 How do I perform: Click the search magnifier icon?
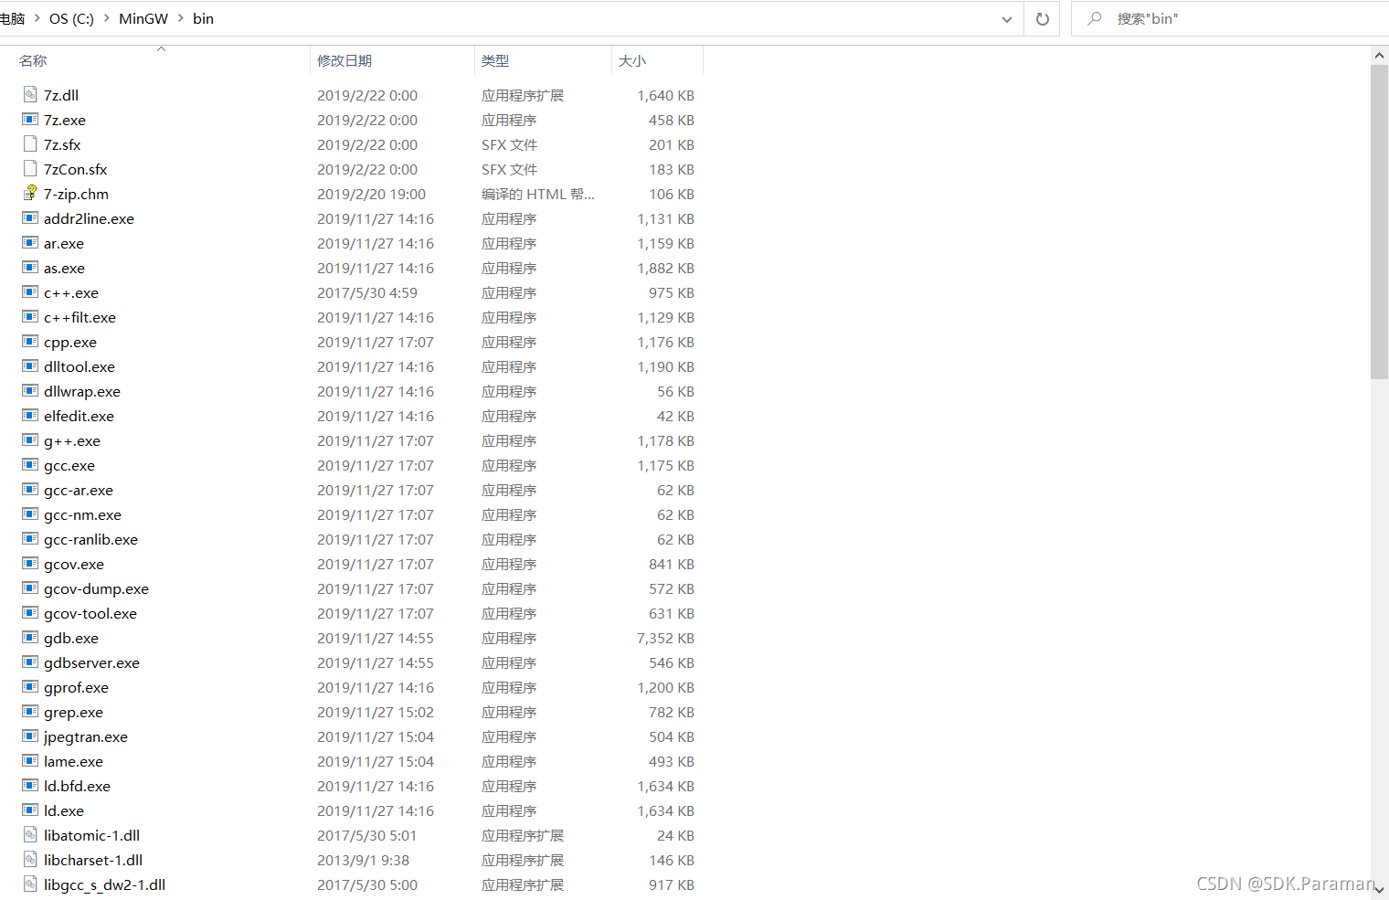point(1094,18)
